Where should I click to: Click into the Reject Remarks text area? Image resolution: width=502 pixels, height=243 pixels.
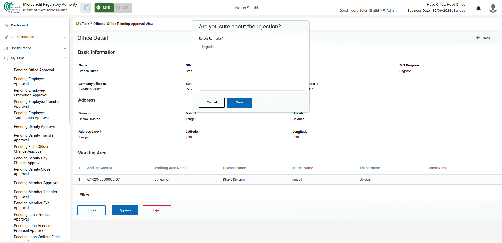click(251, 66)
